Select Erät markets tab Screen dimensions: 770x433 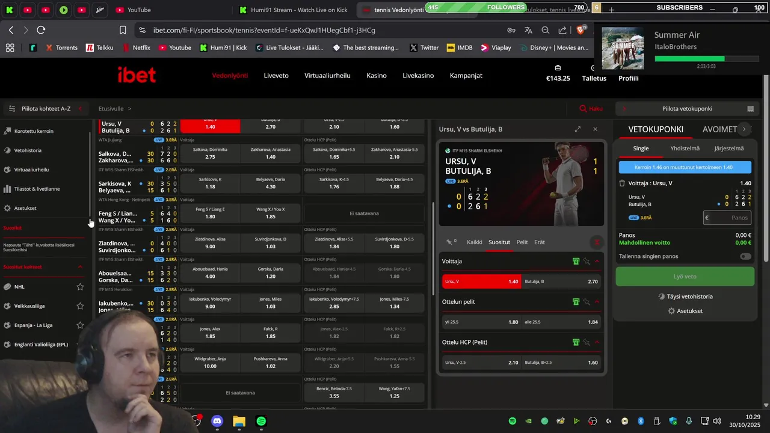540,242
